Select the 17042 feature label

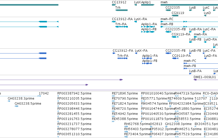(x=44, y=93)
